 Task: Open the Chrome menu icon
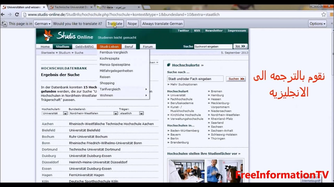332,15
